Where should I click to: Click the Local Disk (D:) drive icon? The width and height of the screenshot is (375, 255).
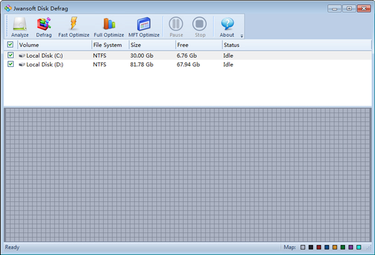[x=22, y=64]
